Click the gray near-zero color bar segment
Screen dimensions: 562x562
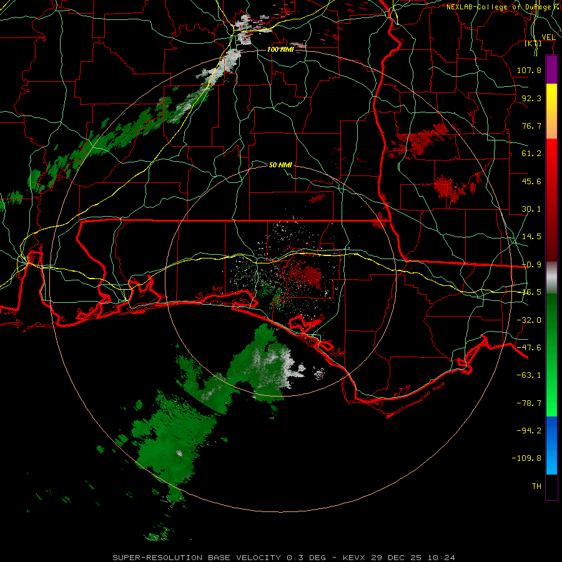pos(551,278)
